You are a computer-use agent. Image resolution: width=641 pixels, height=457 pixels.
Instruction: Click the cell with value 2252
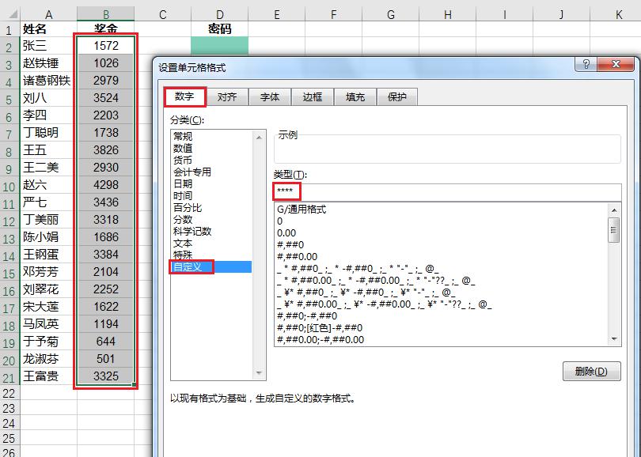pyautogui.click(x=106, y=289)
